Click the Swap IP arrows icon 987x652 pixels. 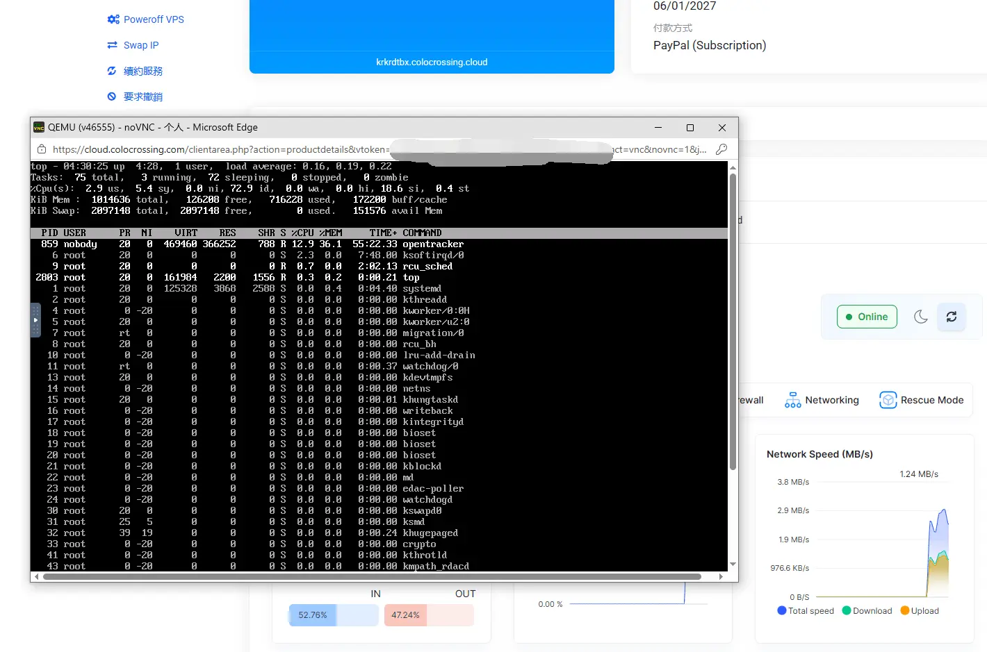pos(112,45)
